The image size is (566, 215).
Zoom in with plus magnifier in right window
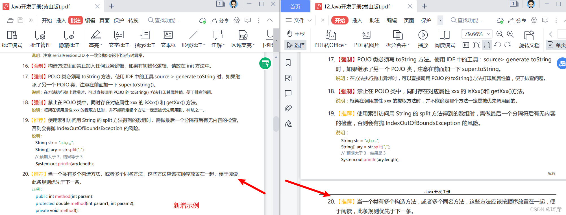pyautogui.click(x=510, y=34)
